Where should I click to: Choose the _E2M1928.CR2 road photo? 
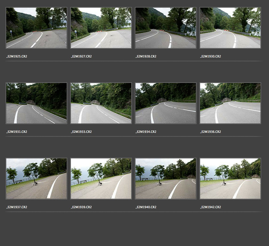point(166,28)
